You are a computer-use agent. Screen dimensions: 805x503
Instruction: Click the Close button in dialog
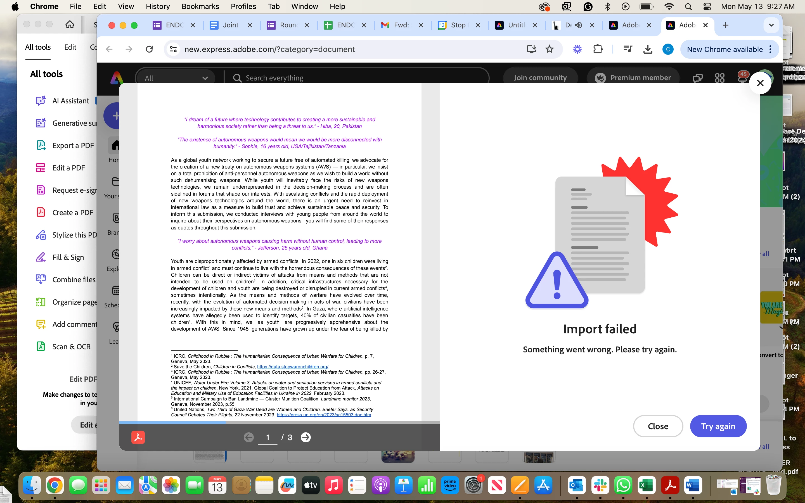click(x=658, y=426)
